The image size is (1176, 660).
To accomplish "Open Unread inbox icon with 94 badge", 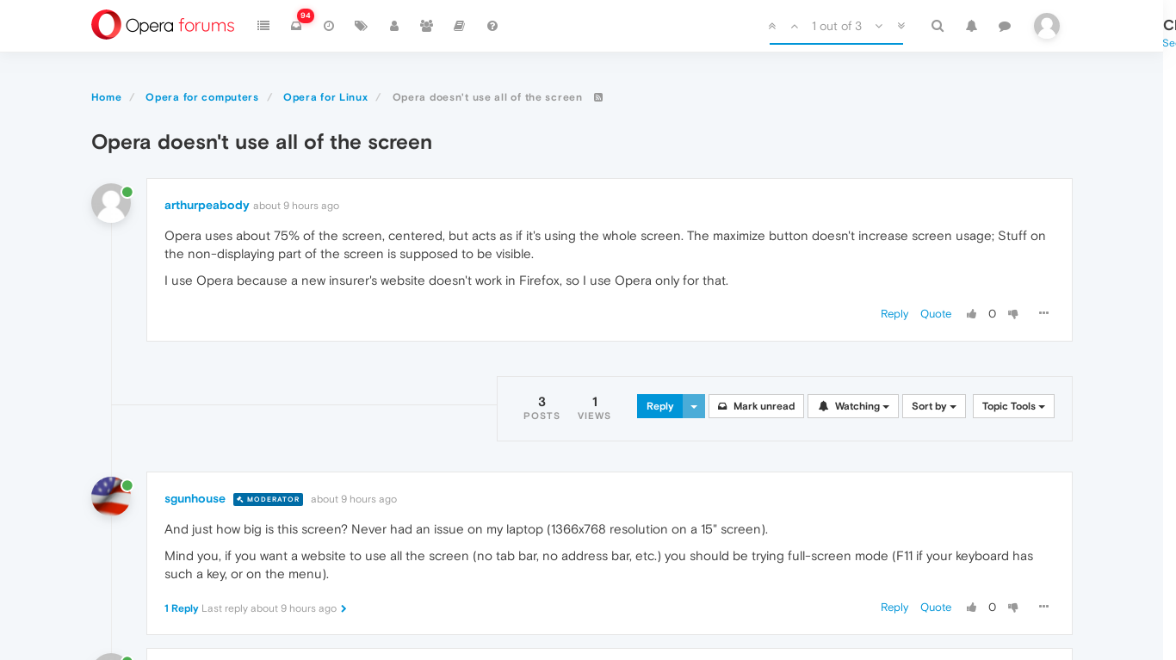I will (x=296, y=26).
